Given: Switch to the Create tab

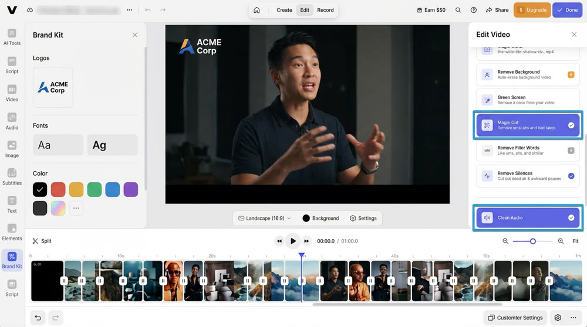Looking at the screenshot, I should point(284,10).
